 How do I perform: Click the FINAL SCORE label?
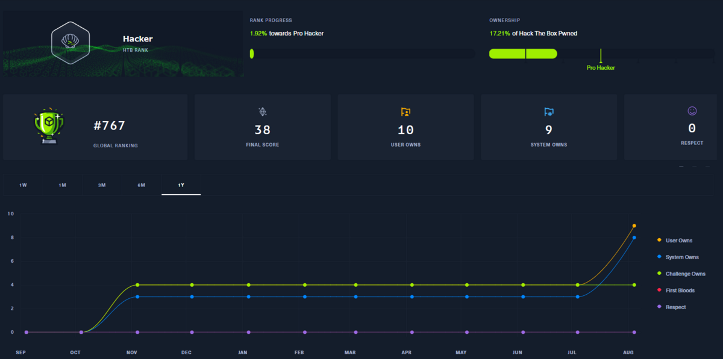point(262,145)
